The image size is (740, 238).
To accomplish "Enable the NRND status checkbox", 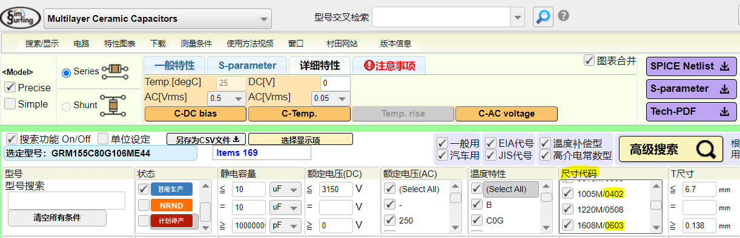I will pyautogui.click(x=144, y=205).
